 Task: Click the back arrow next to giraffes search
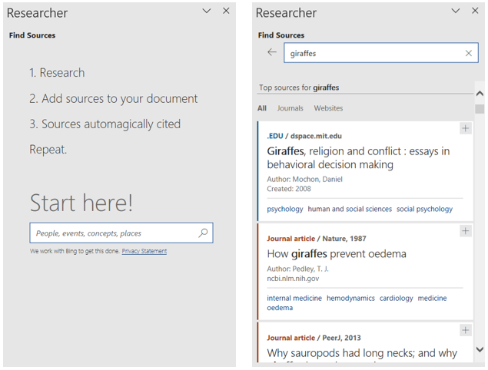point(272,52)
